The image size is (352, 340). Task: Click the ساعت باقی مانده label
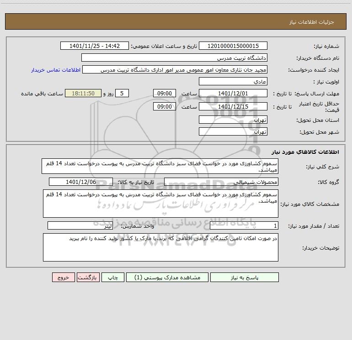pyautogui.click(x=42, y=94)
